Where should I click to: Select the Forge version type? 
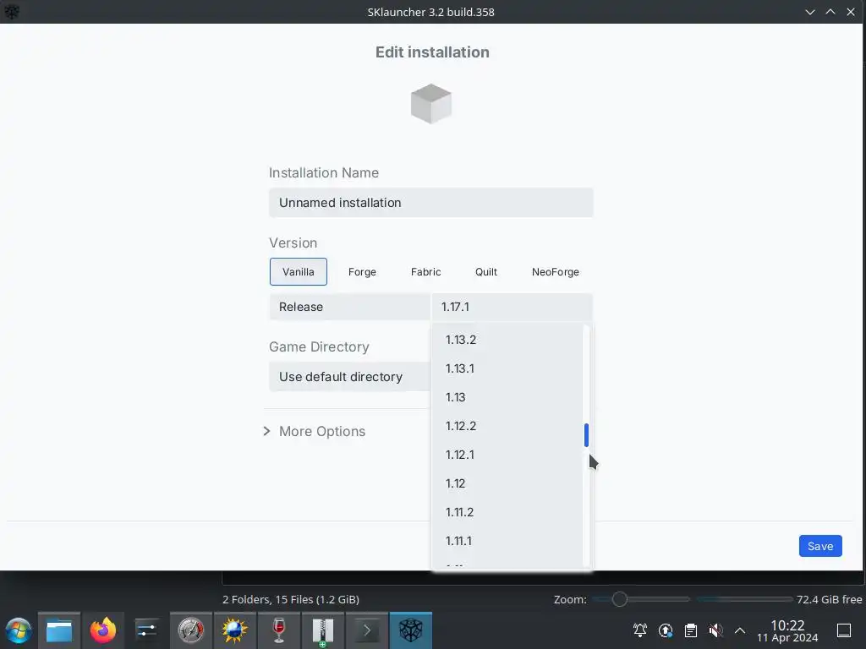pyautogui.click(x=362, y=271)
